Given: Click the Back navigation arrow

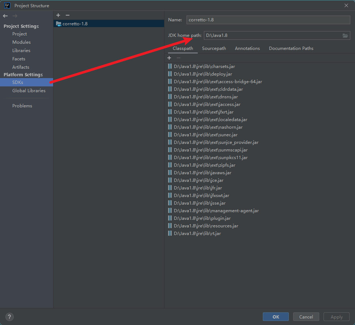Looking at the screenshot, I should click(x=5, y=16).
